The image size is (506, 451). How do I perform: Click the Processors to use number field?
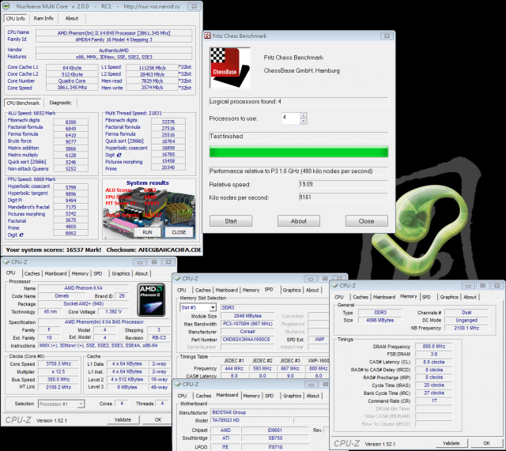(291, 118)
